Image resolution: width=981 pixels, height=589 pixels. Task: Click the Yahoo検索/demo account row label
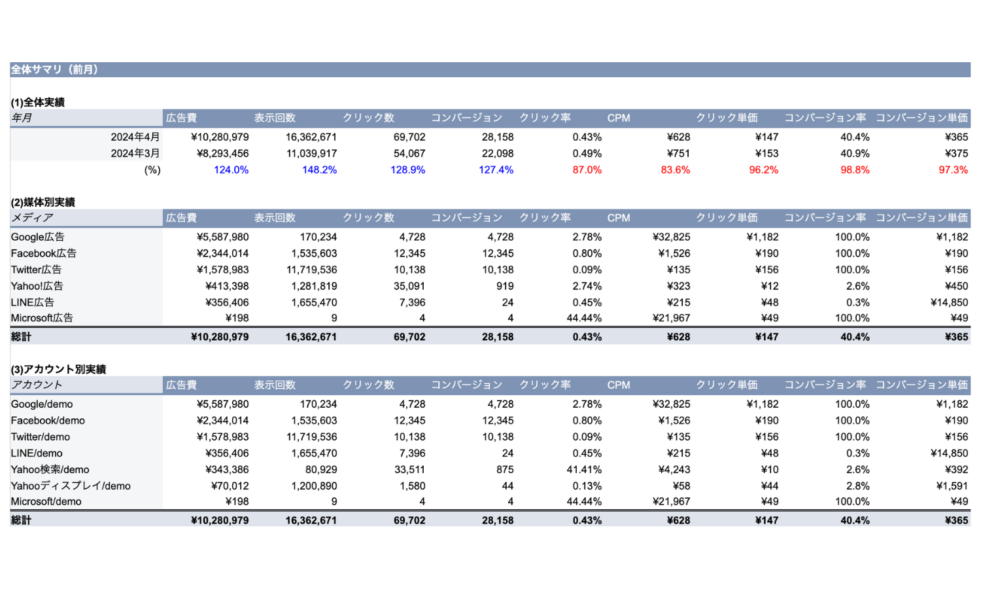click(x=50, y=470)
